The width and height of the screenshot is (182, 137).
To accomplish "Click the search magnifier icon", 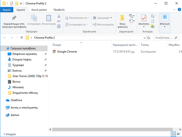I will tap(176, 38).
